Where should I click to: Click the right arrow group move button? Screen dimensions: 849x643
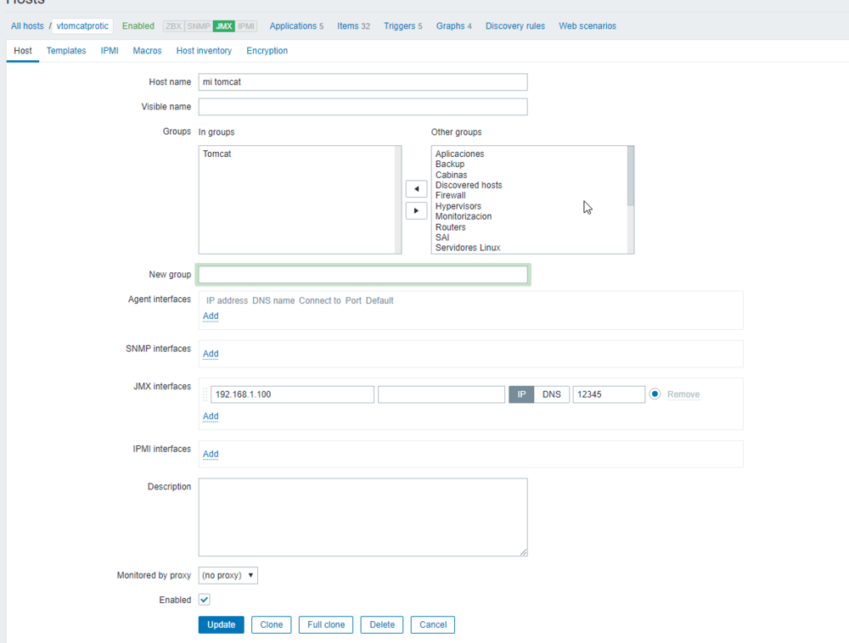[416, 210]
